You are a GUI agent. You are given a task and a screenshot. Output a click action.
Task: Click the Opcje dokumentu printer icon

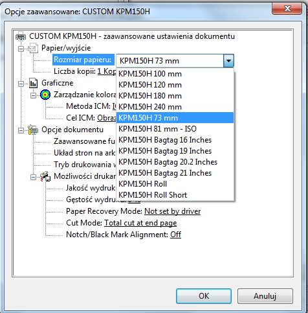click(x=33, y=130)
